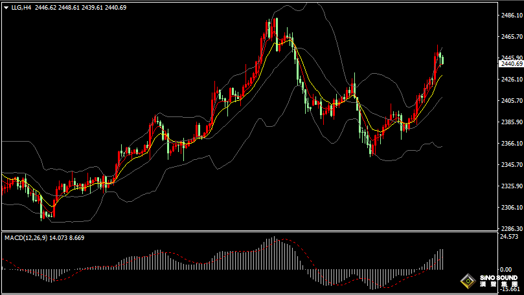Select the current price tag 2440.69
524x295 pixels.
click(511, 63)
